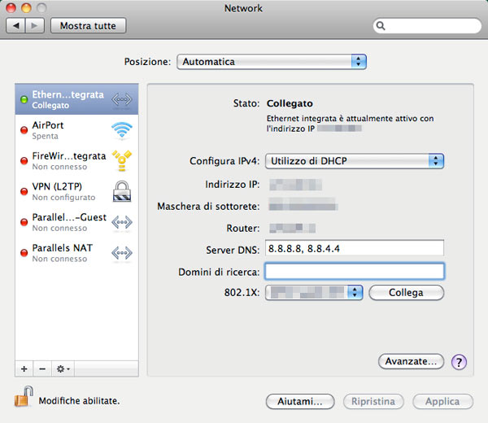
Task: Open the gear action menu
Action: click(63, 368)
